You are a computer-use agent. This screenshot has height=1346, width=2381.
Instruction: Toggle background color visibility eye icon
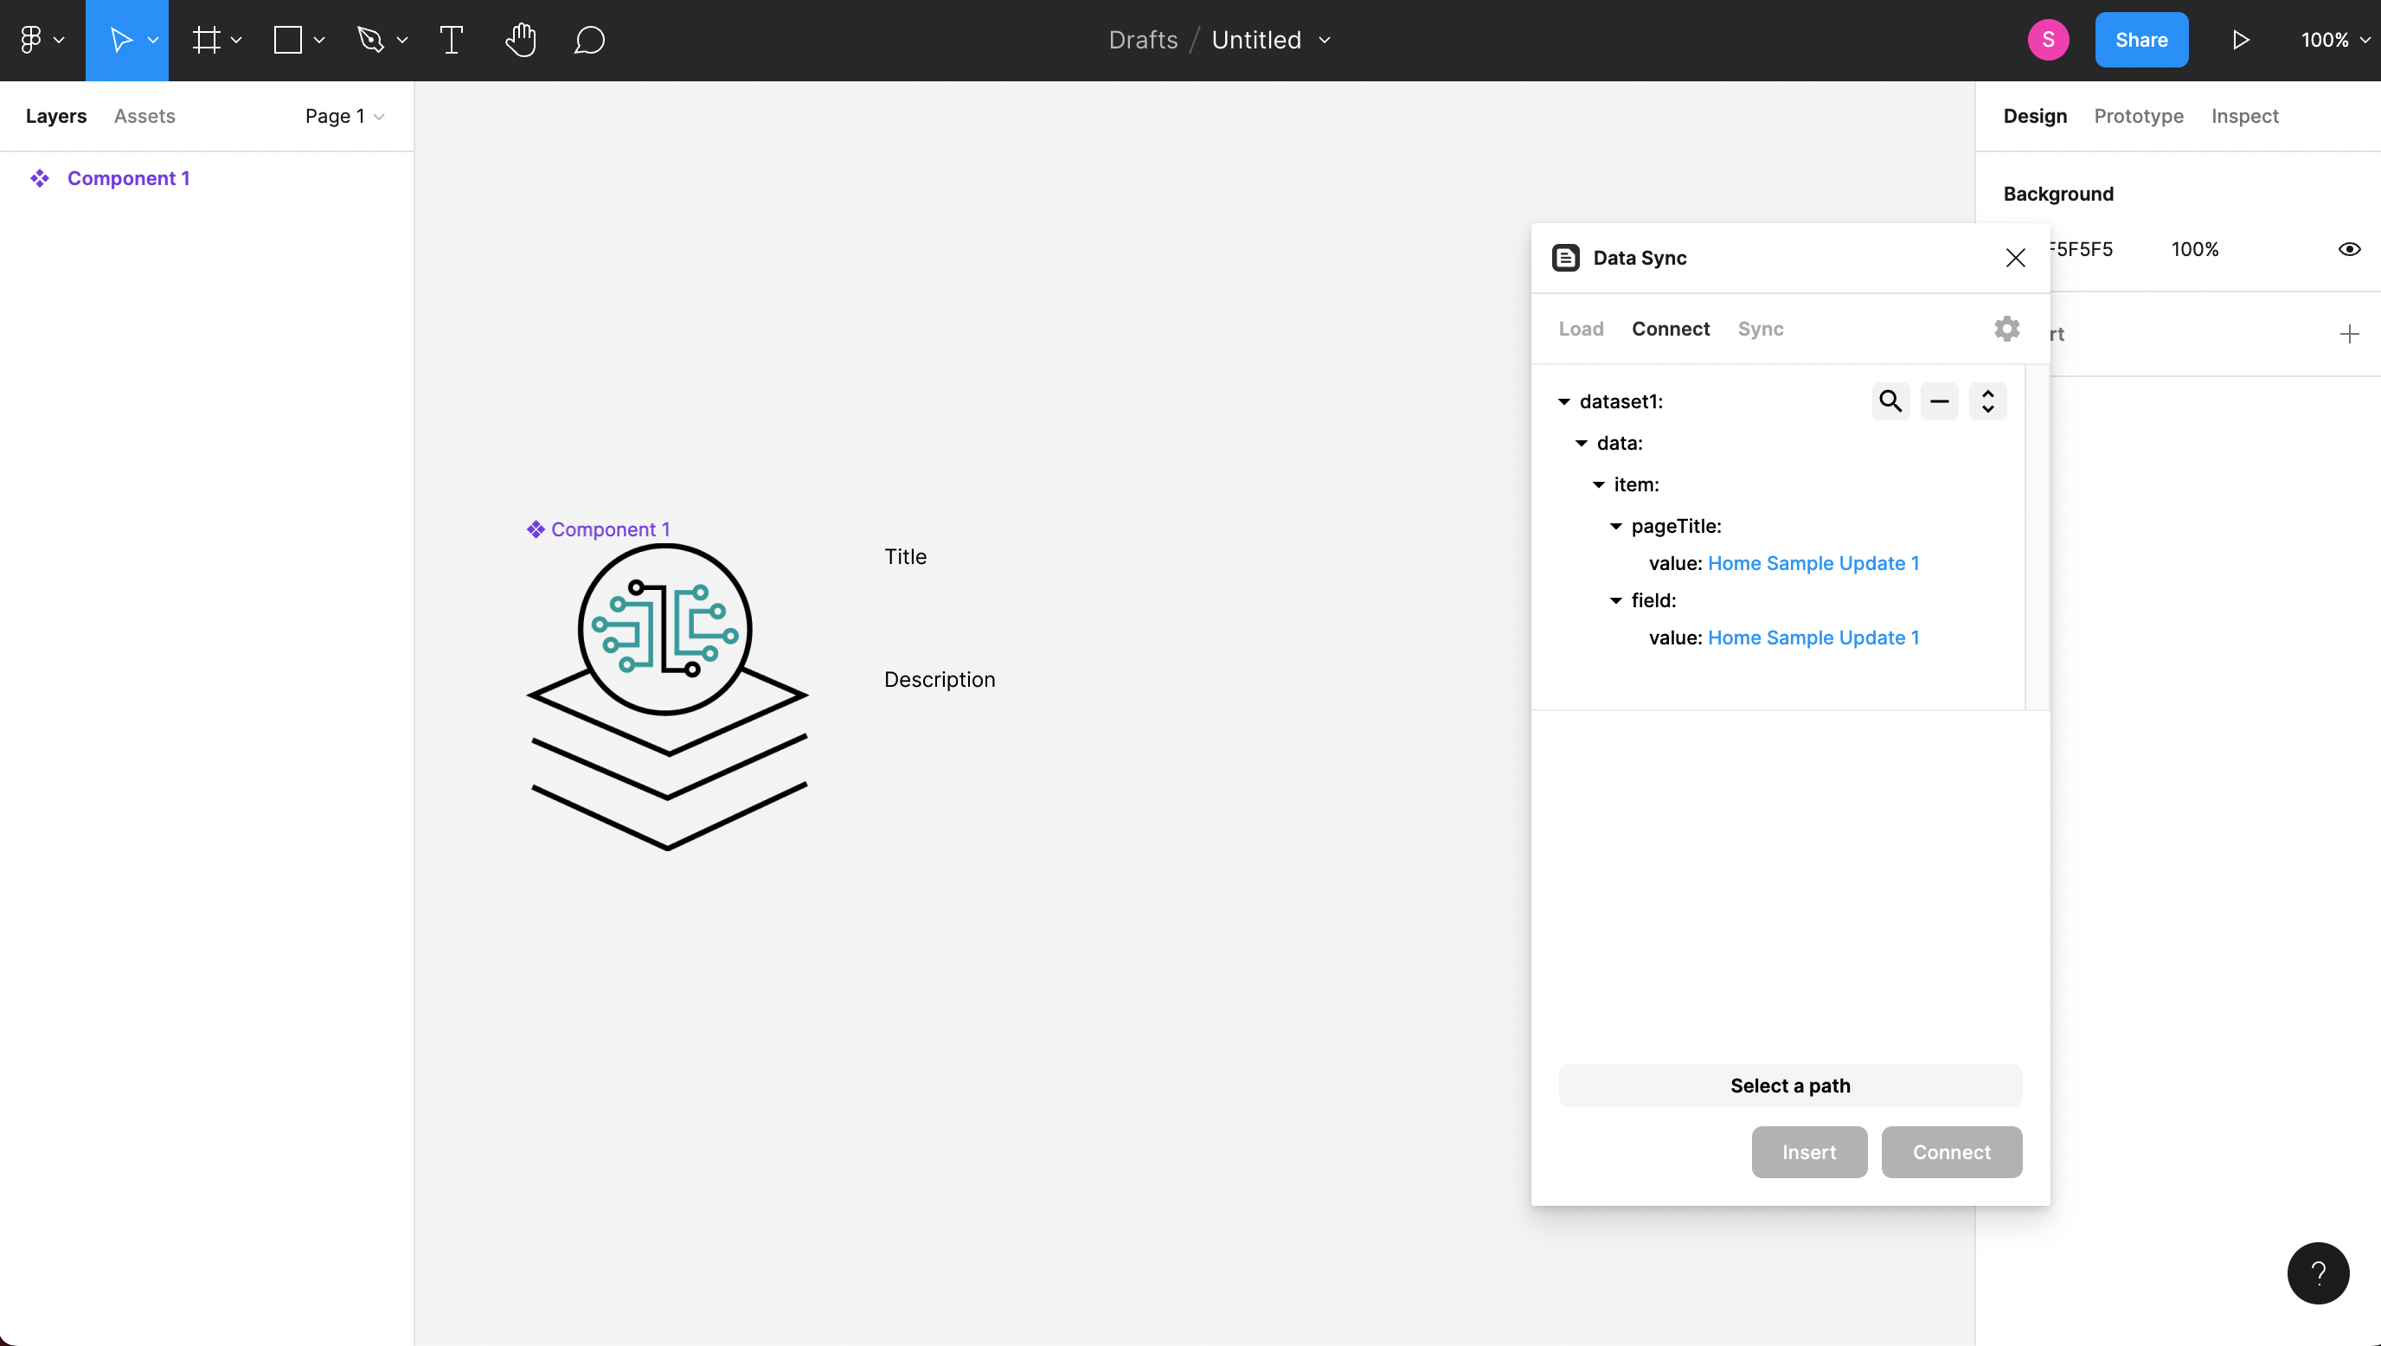point(2350,248)
